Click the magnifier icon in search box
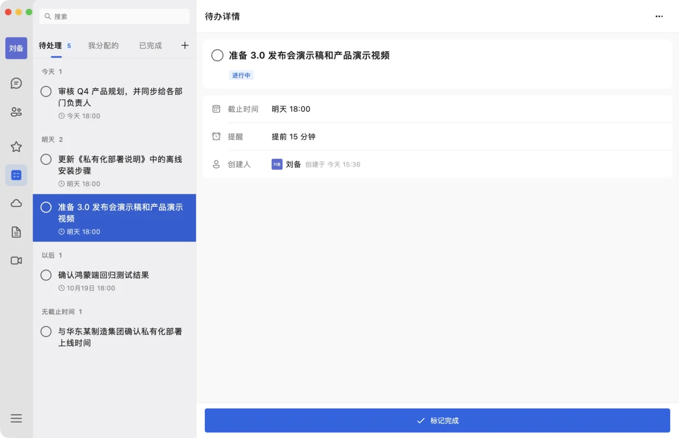The image size is (679, 438). tap(48, 16)
